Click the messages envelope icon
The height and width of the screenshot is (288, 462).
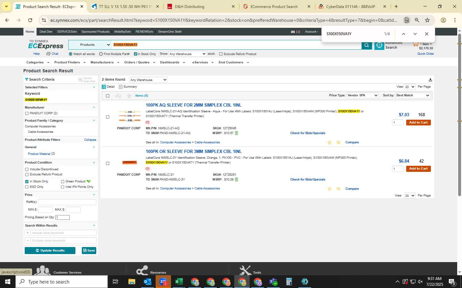click(x=293, y=32)
